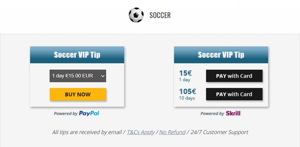This screenshot has width=300, height=147.
Task: Open the 1 day €15.00 EUR dropdown
Action: coord(78,76)
